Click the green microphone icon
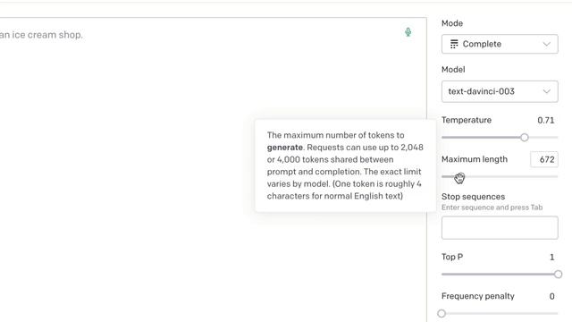The width and height of the screenshot is (572, 322). pos(408,32)
